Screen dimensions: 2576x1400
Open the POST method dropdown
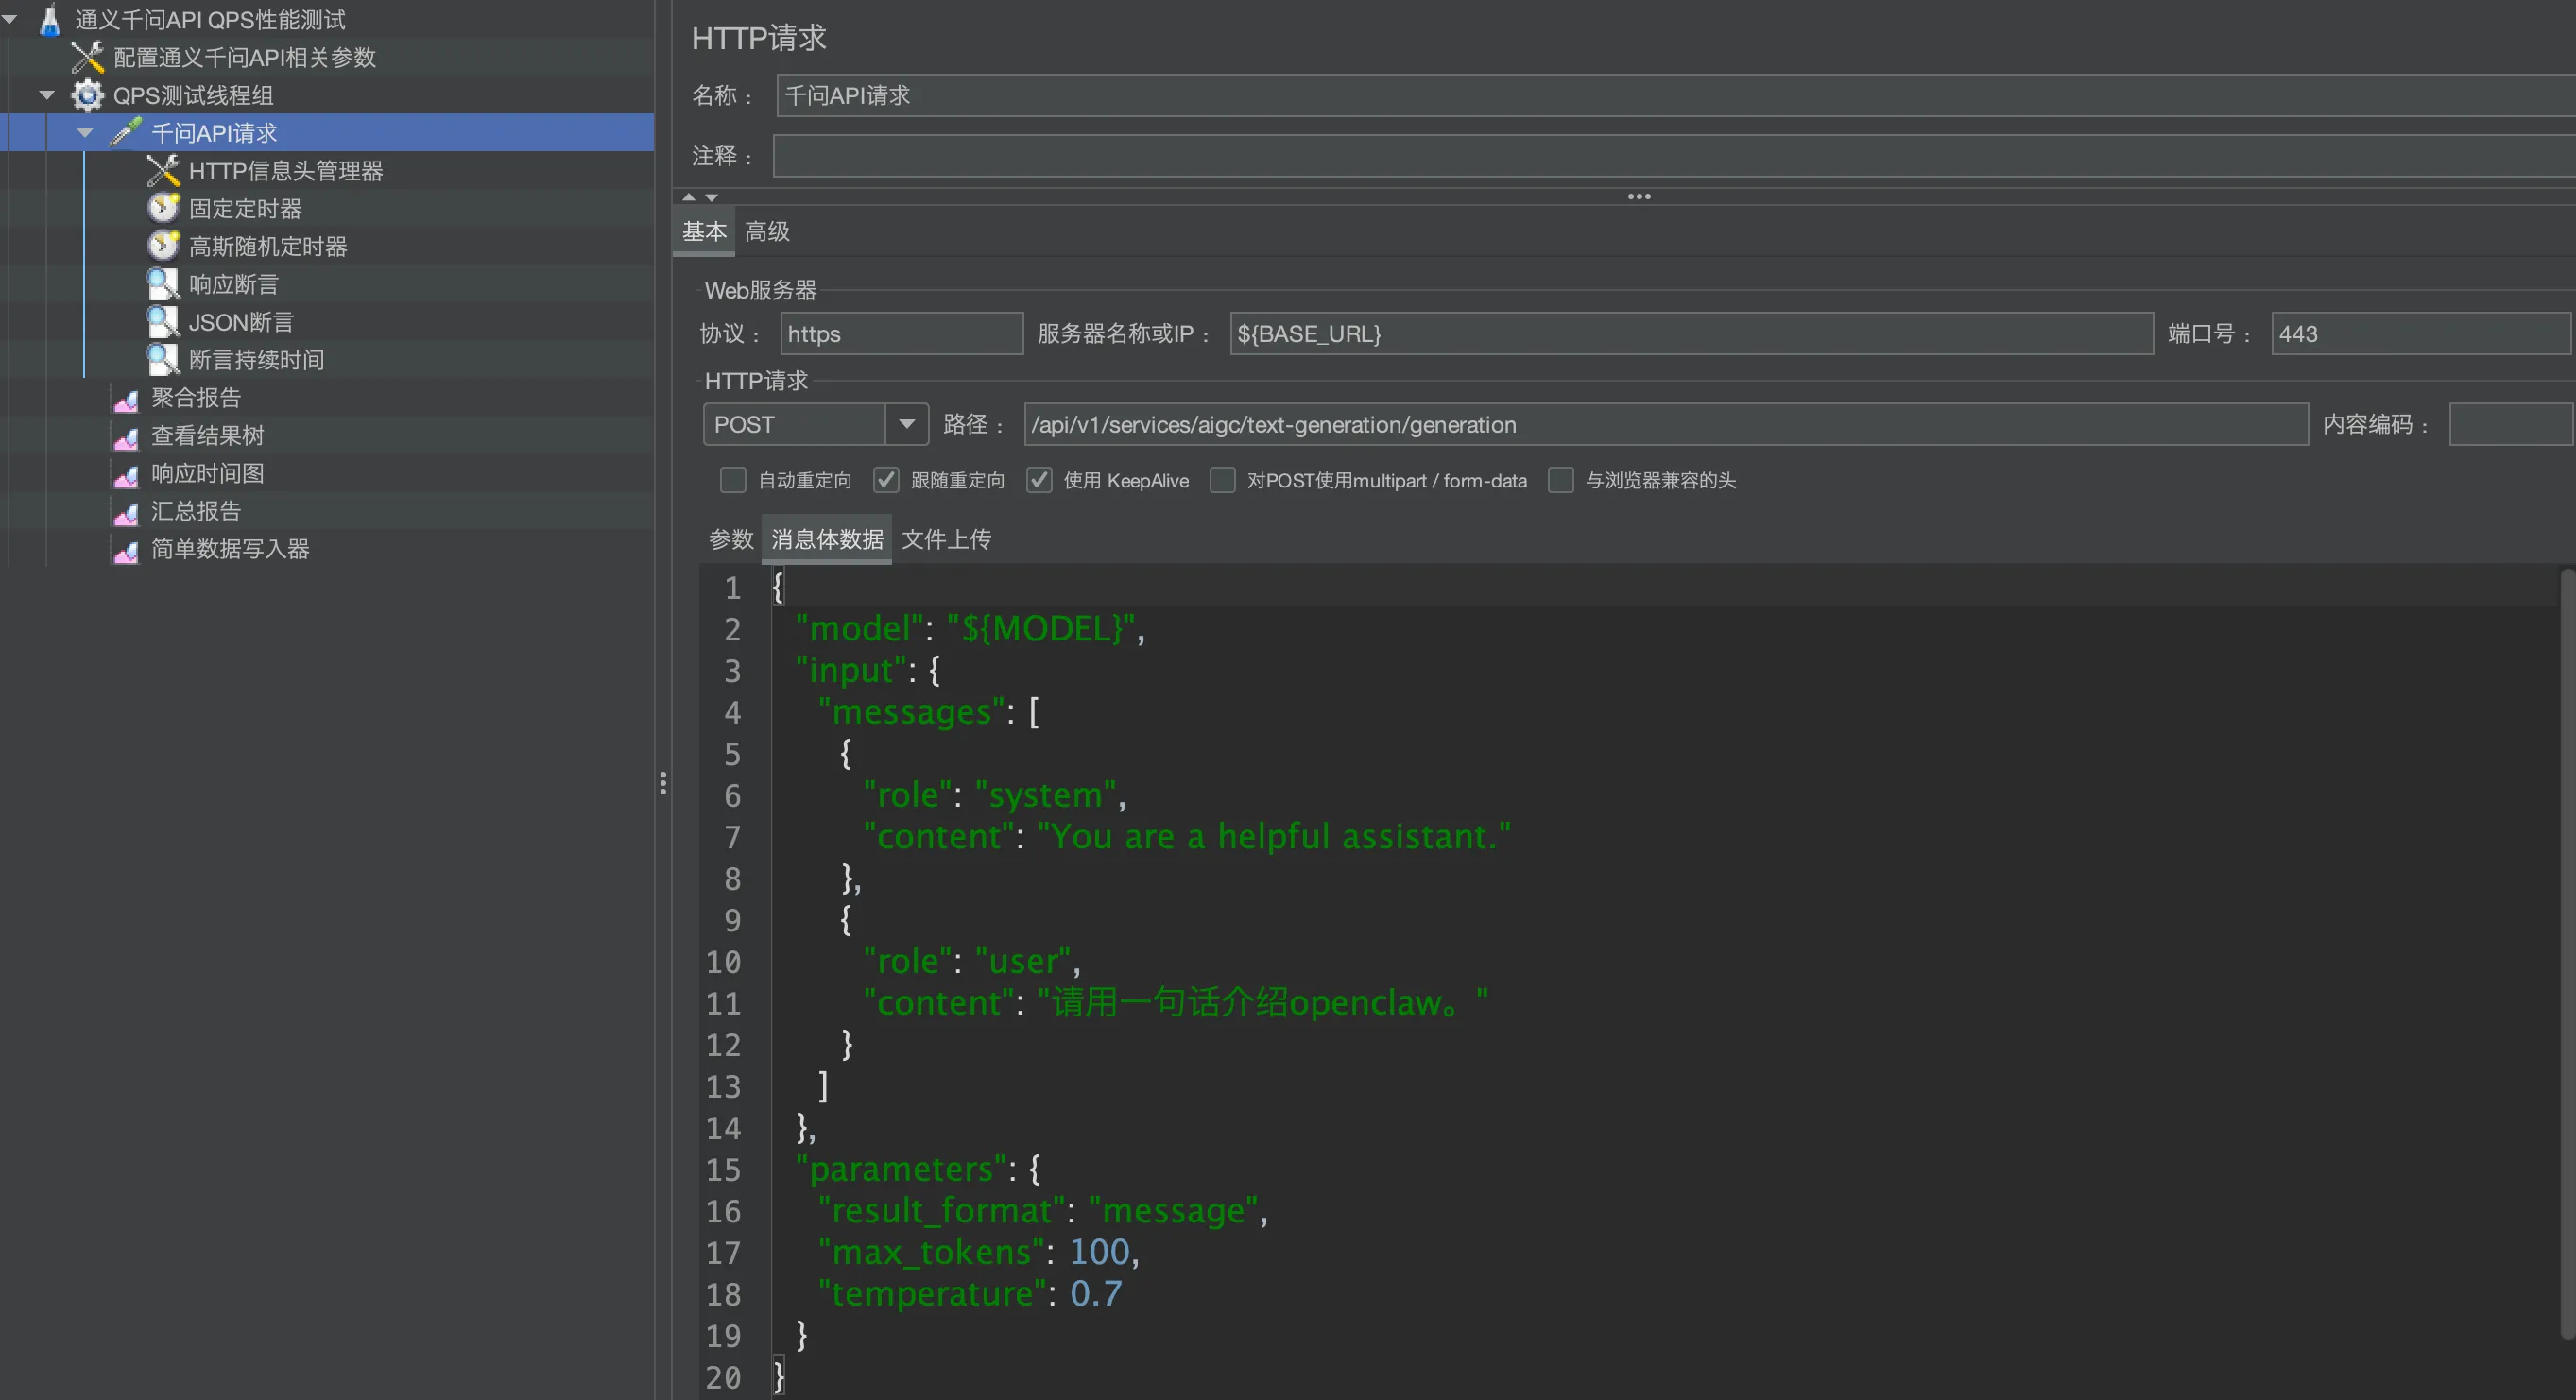click(906, 424)
